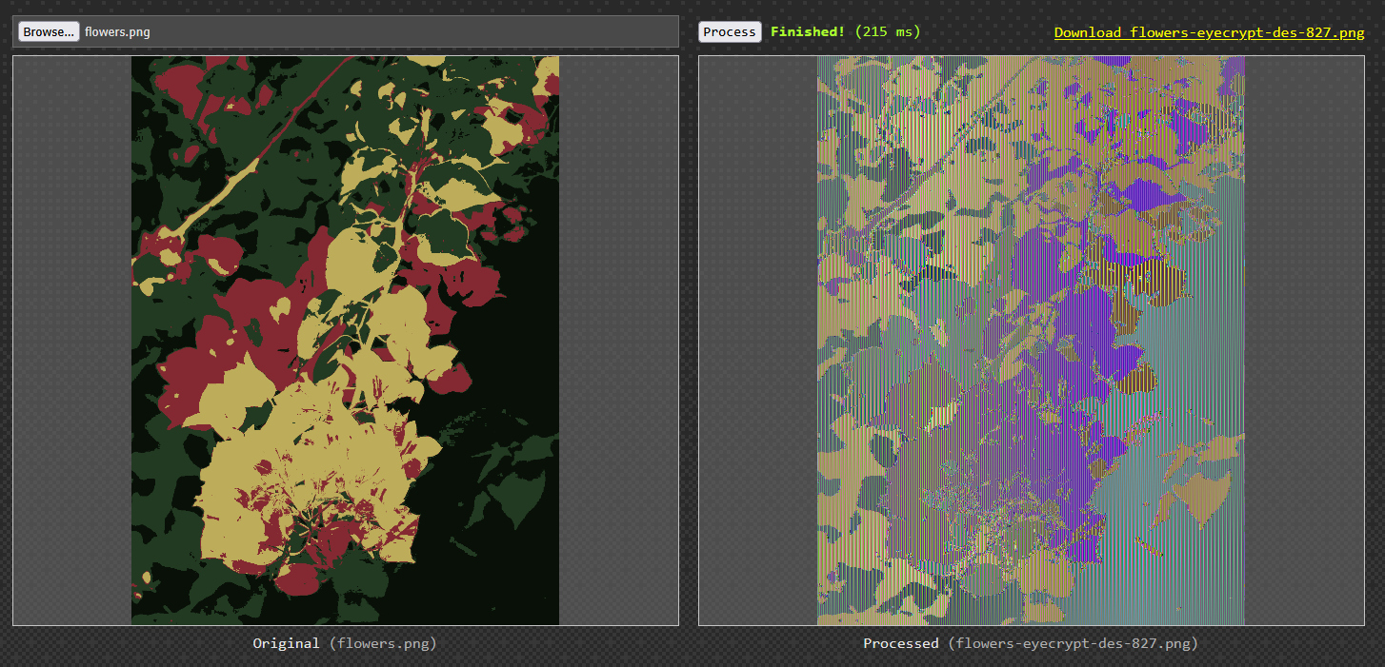
Task: Click the grey margin left of the original image
Action: pyautogui.click(x=71, y=340)
